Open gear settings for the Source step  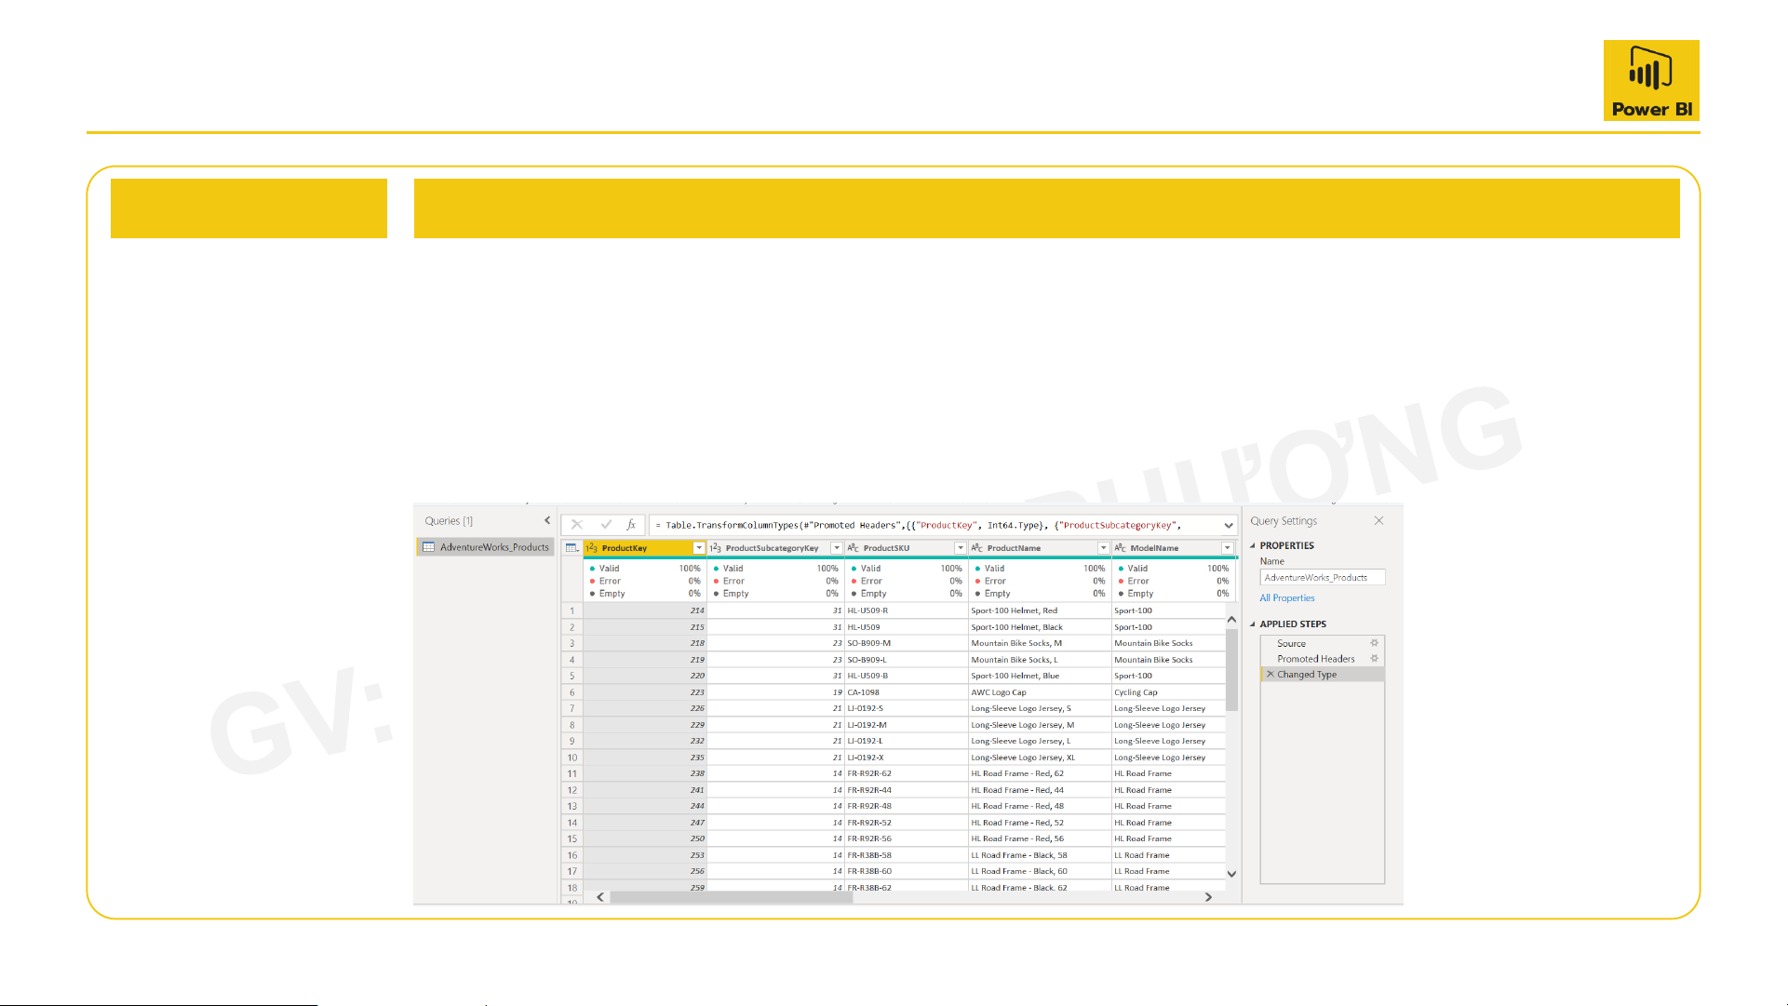(x=1374, y=643)
